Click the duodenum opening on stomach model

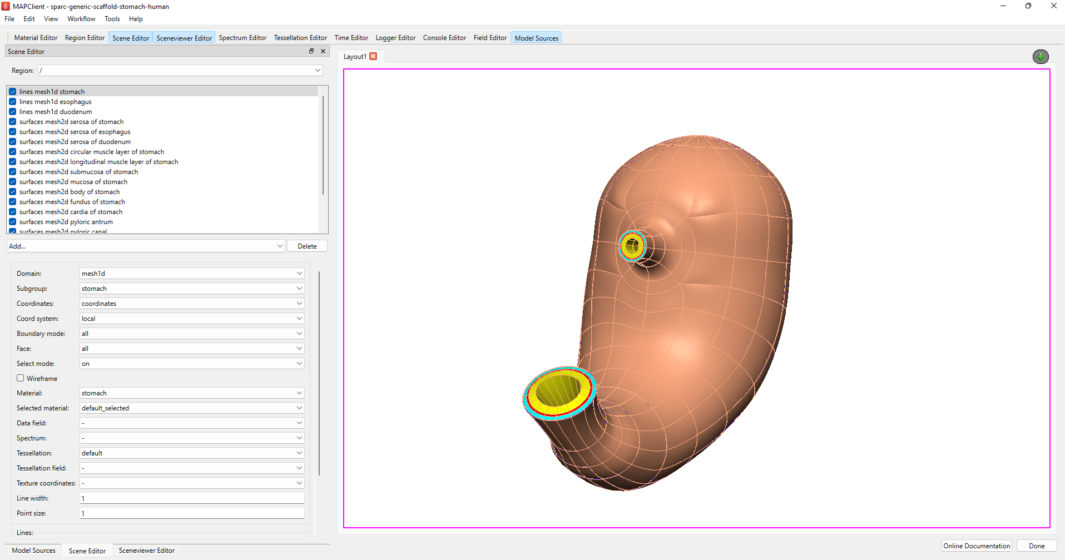coord(558,392)
